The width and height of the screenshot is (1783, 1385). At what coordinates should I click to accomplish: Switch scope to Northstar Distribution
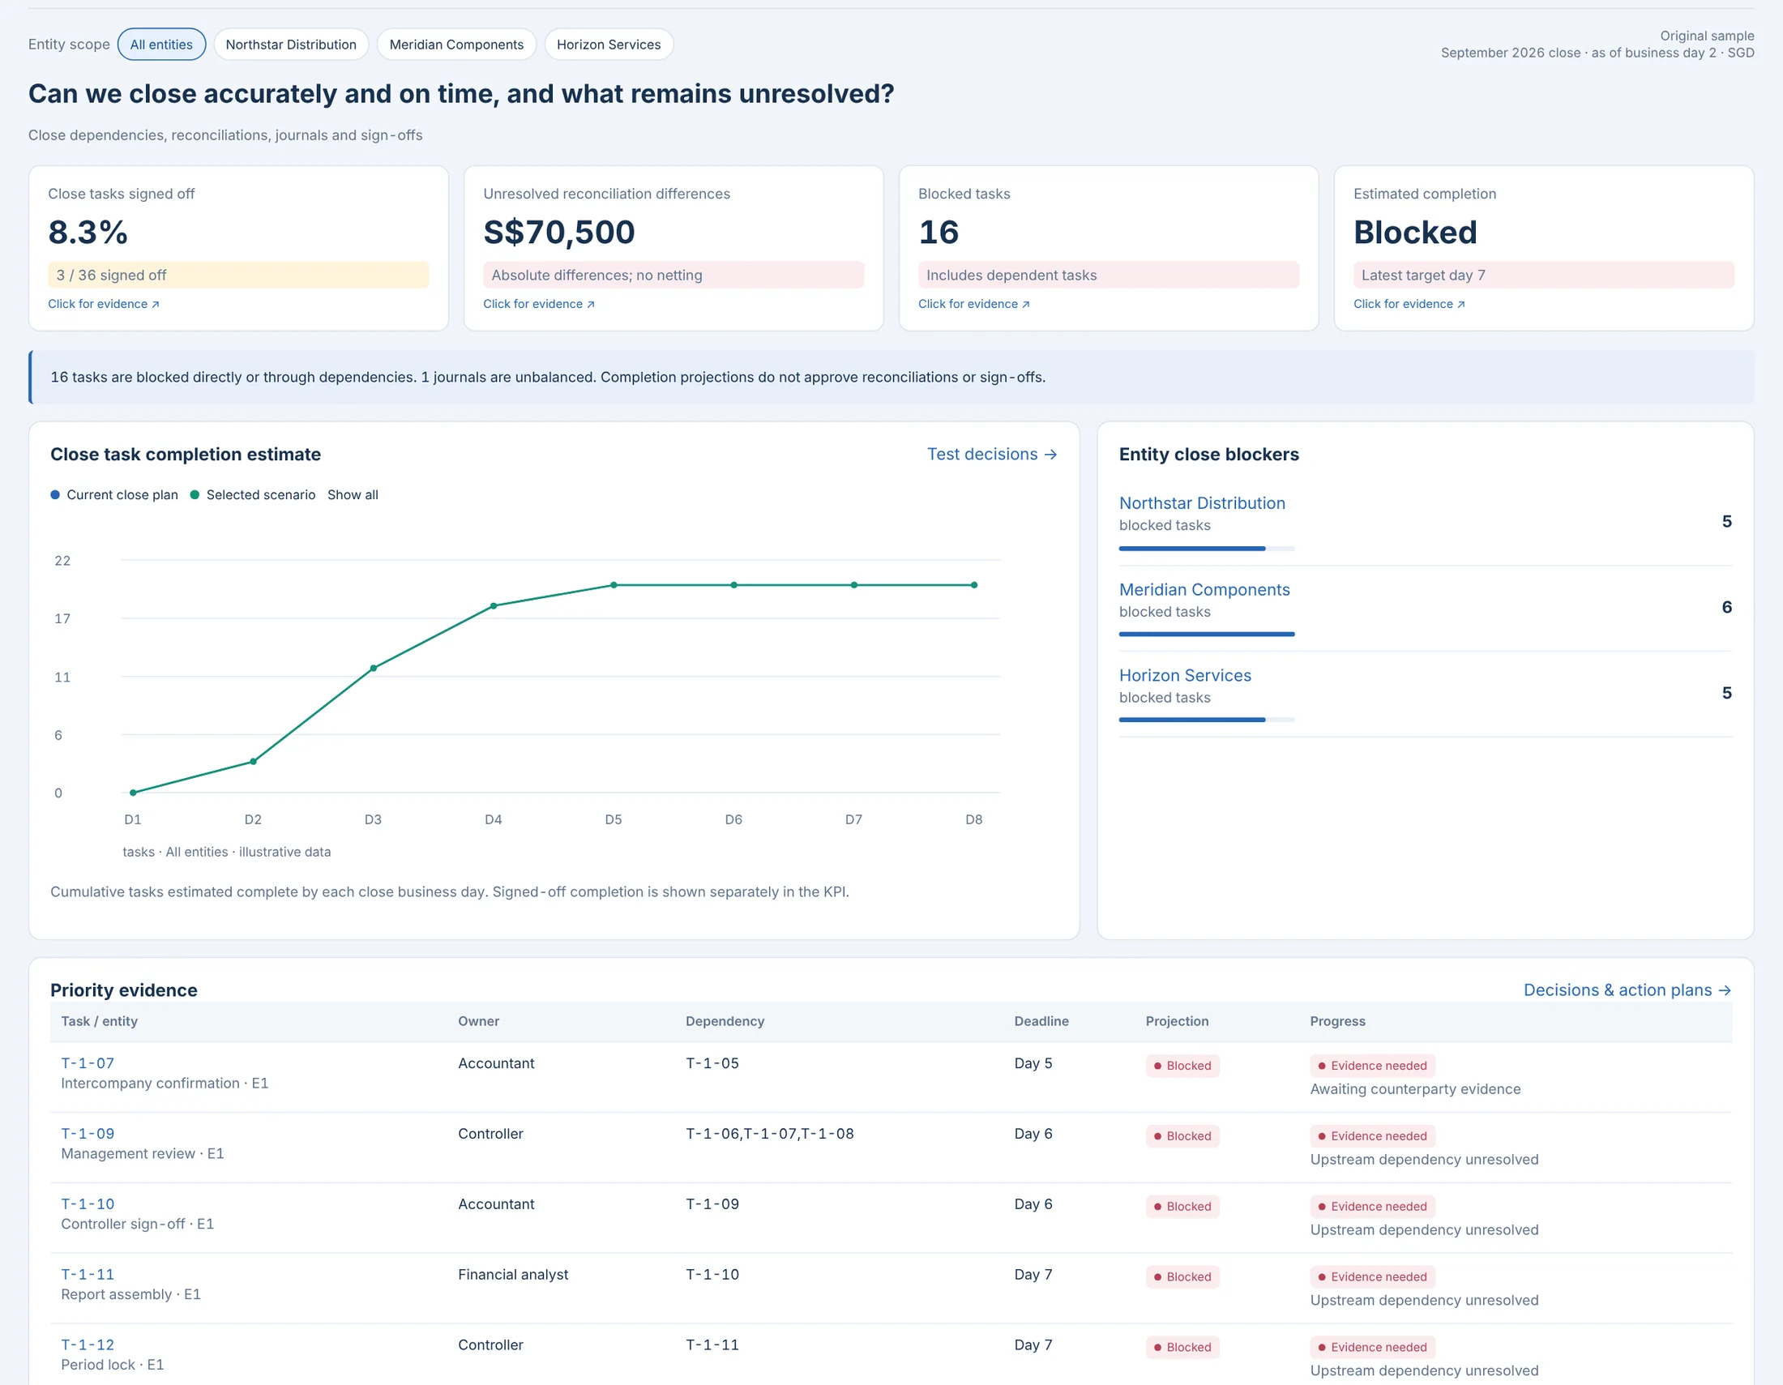pos(291,44)
